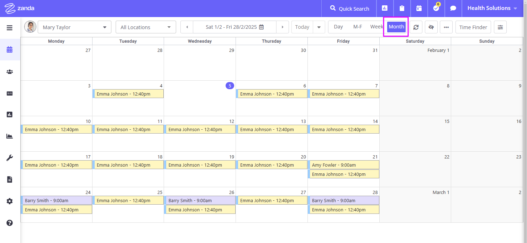
Task: Open Barry Smith appointment on Monday 24
Action: click(x=57, y=200)
